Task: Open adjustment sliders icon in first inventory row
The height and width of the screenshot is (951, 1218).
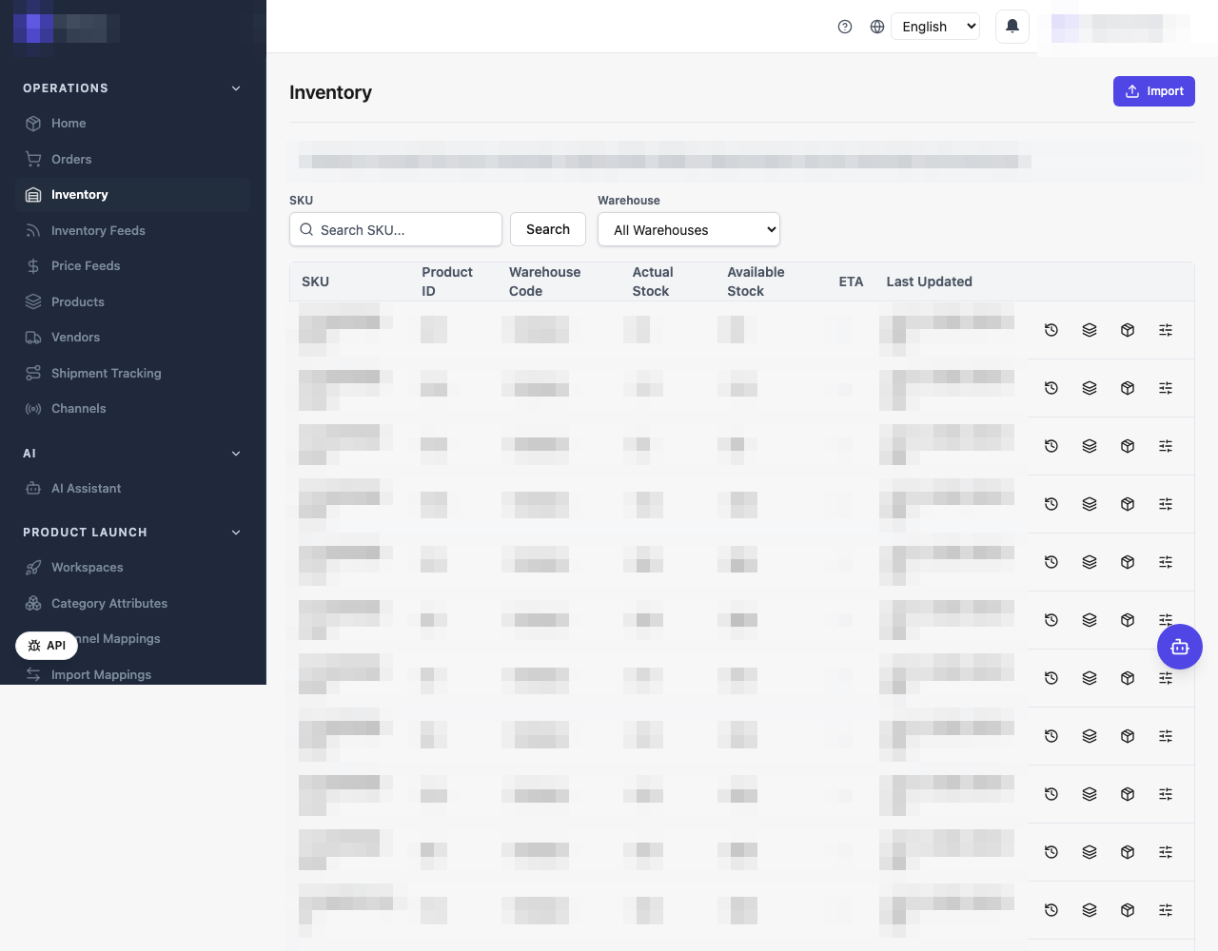Action: pyautogui.click(x=1166, y=330)
